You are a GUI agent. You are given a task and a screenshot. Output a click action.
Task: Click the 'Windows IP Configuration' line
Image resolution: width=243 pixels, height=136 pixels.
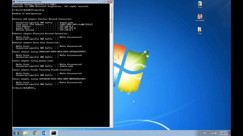pos(27,14)
